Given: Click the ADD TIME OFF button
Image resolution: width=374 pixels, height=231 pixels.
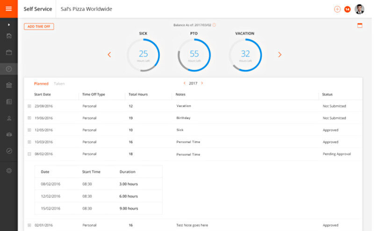Looking at the screenshot, I should [39, 27].
